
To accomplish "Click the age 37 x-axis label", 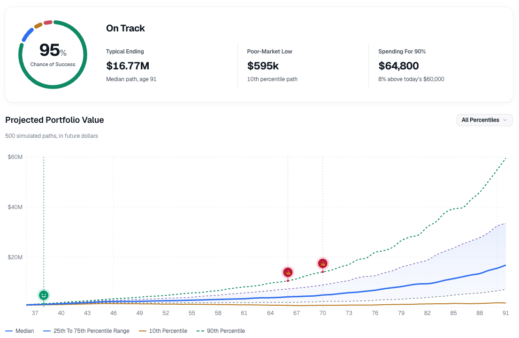I will coord(35,313).
